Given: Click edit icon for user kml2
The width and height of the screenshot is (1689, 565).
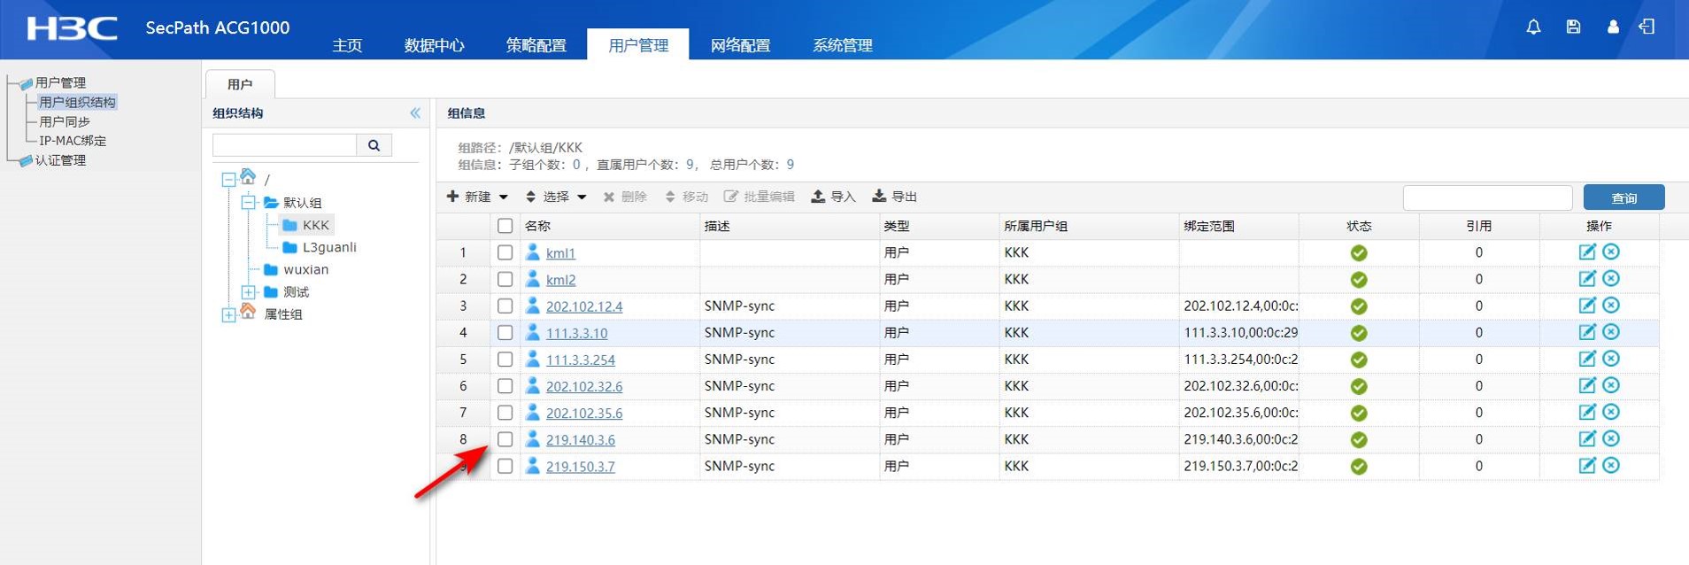Looking at the screenshot, I should point(1587,279).
